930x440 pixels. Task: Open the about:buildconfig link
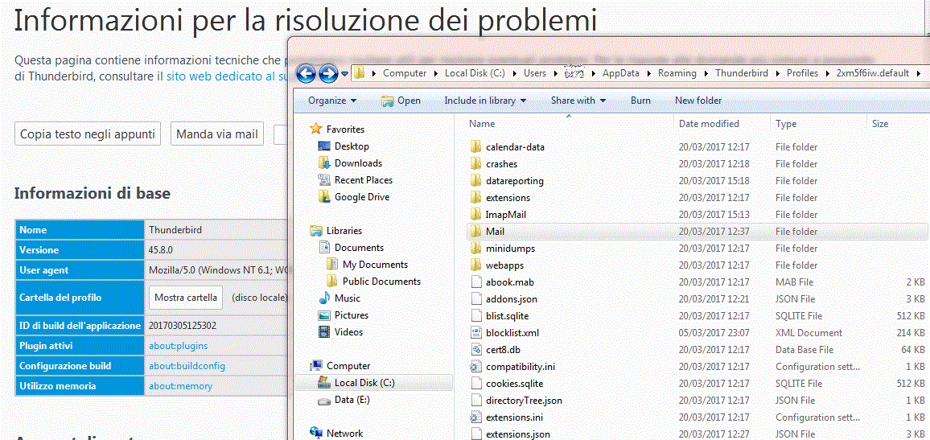pos(187,366)
